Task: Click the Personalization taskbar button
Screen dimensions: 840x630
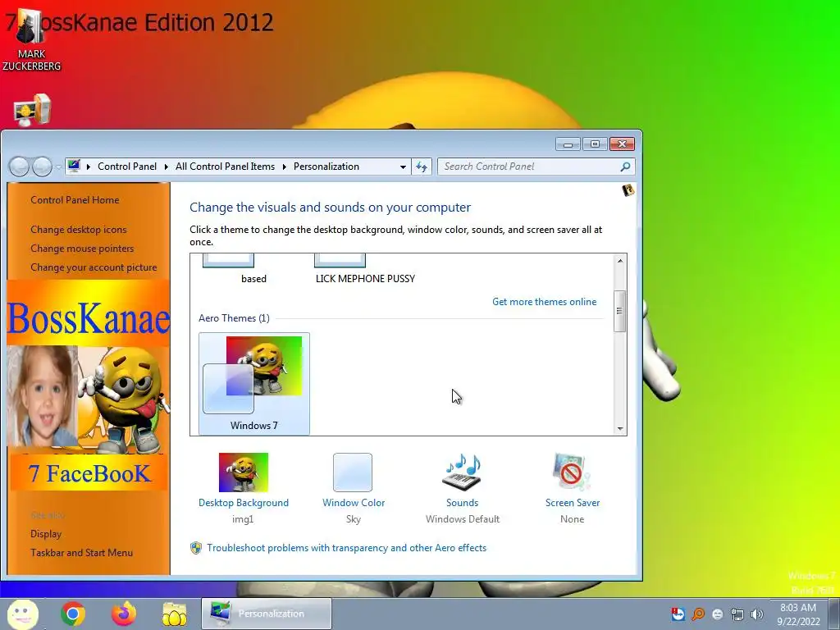Action: (x=267, y=614)
